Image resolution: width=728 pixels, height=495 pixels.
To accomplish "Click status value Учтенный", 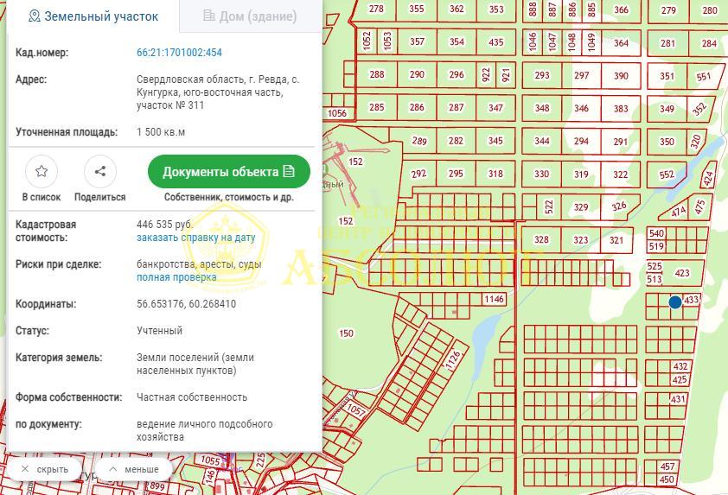I will pos(160,331).
